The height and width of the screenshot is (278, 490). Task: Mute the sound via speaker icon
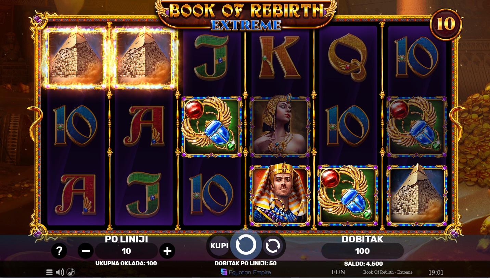coord(60,272)
